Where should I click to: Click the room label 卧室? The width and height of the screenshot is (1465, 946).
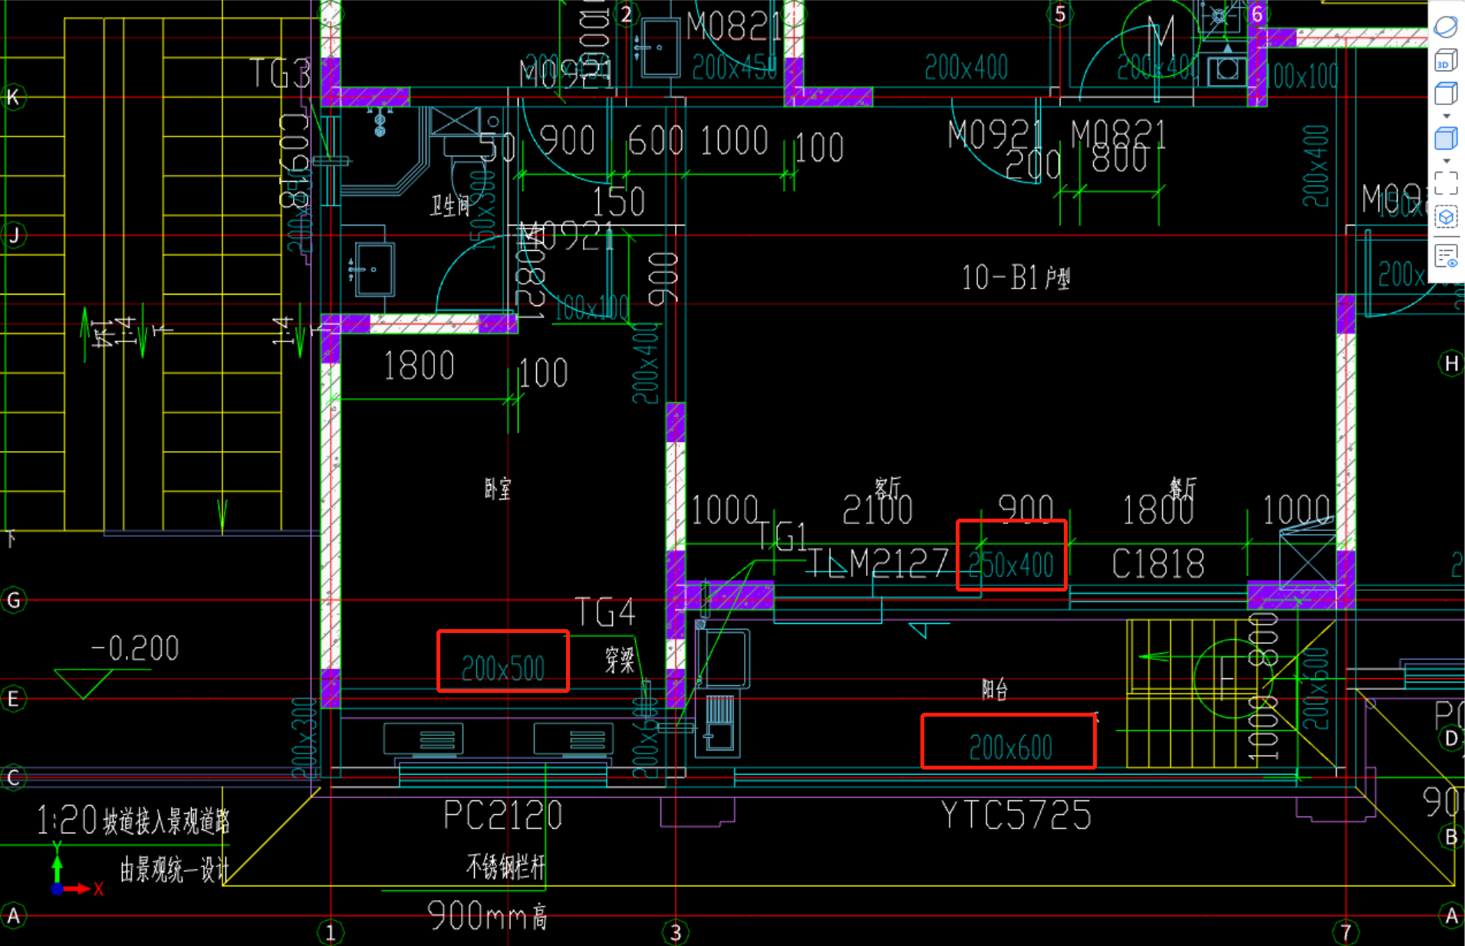(498, 489)
